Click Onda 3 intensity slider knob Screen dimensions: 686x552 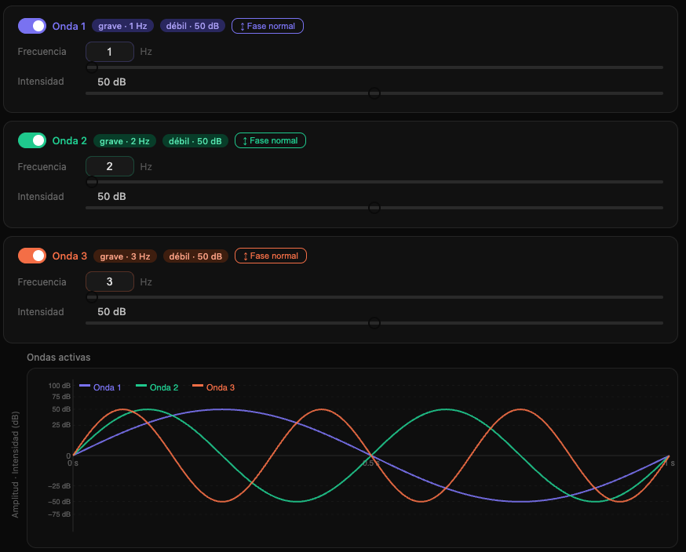tap(374, 323)
